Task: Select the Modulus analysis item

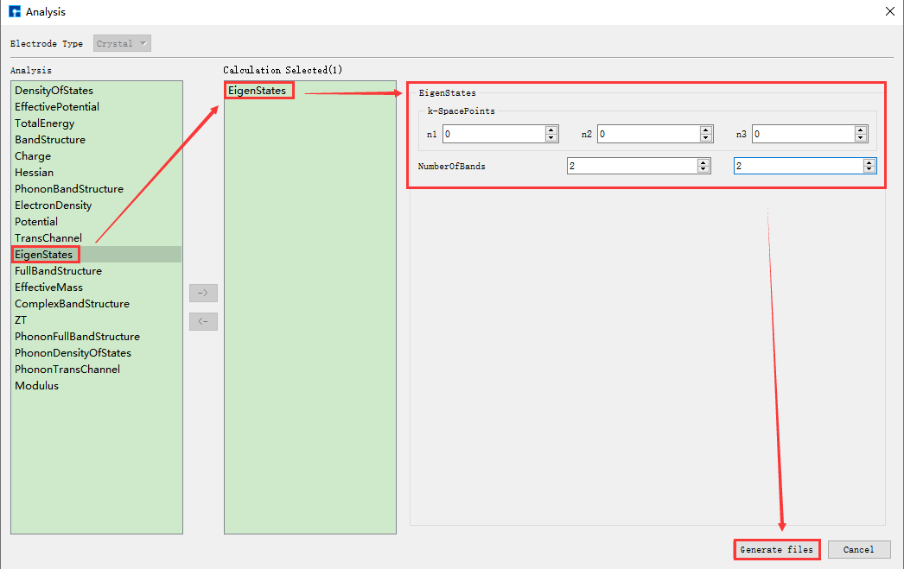Action: click(36, 386)
